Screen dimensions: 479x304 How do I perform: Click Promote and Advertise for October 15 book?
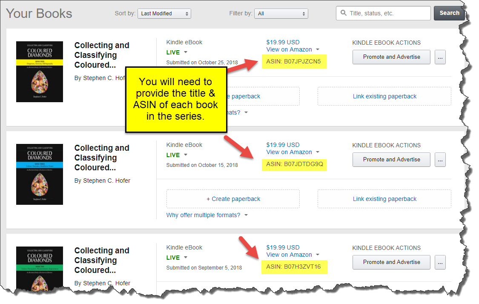[x=391, y=160]
